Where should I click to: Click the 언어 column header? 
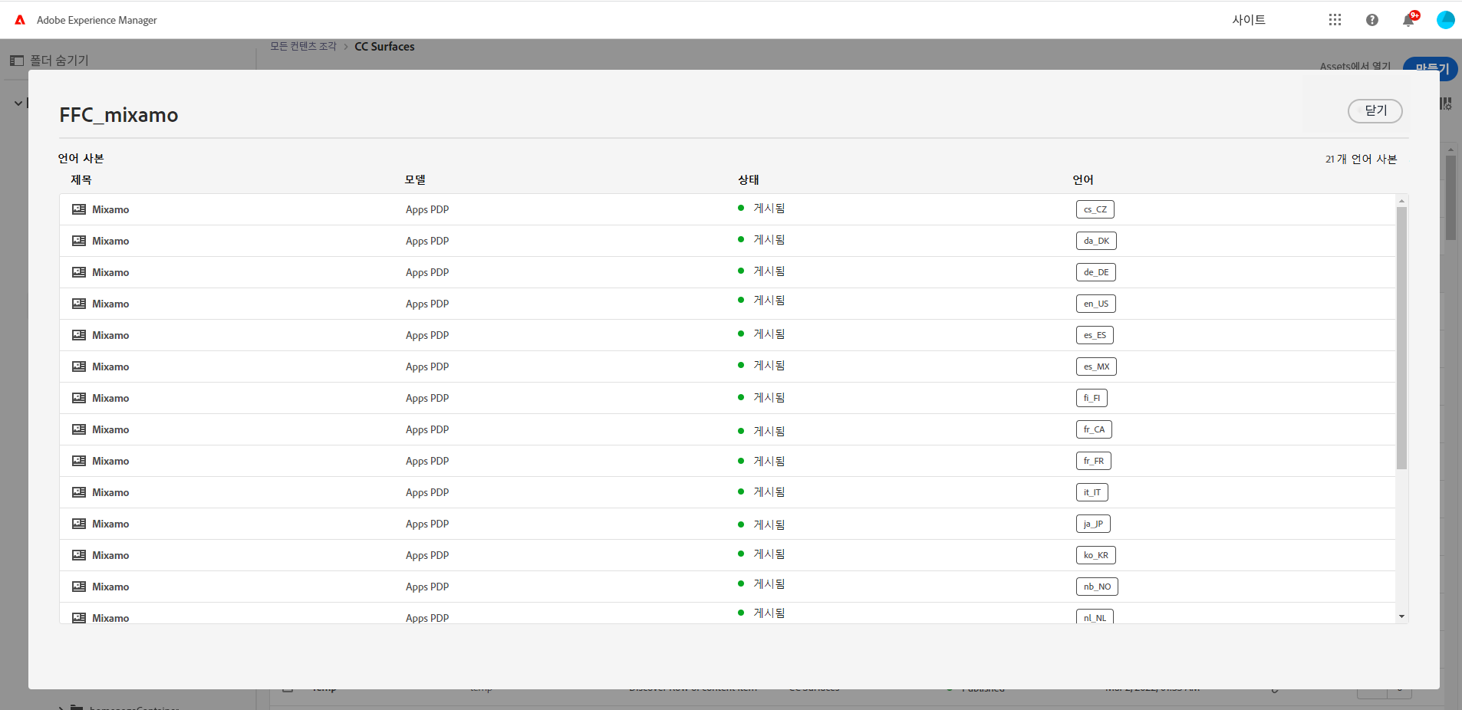1083,179
